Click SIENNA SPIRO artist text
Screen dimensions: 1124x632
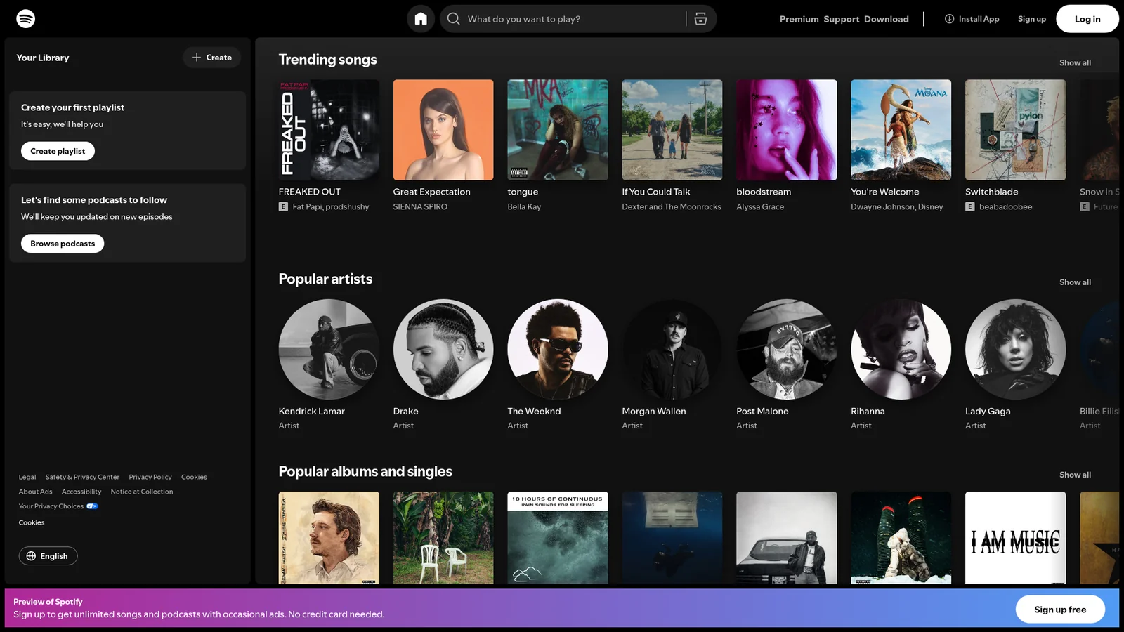pos(420,207)
